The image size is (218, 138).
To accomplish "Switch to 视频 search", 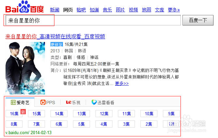I will click(134, 10).
